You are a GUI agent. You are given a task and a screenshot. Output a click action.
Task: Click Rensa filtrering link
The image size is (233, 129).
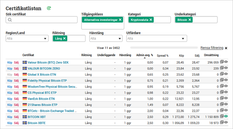coord(212,48)
